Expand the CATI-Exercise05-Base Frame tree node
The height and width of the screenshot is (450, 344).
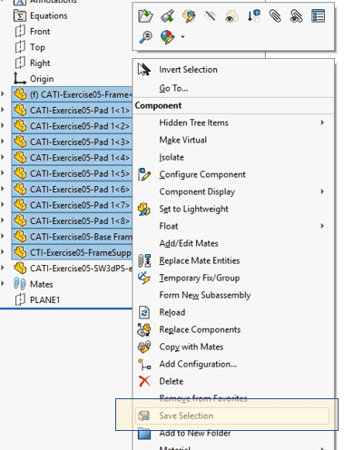coord(3,236)
